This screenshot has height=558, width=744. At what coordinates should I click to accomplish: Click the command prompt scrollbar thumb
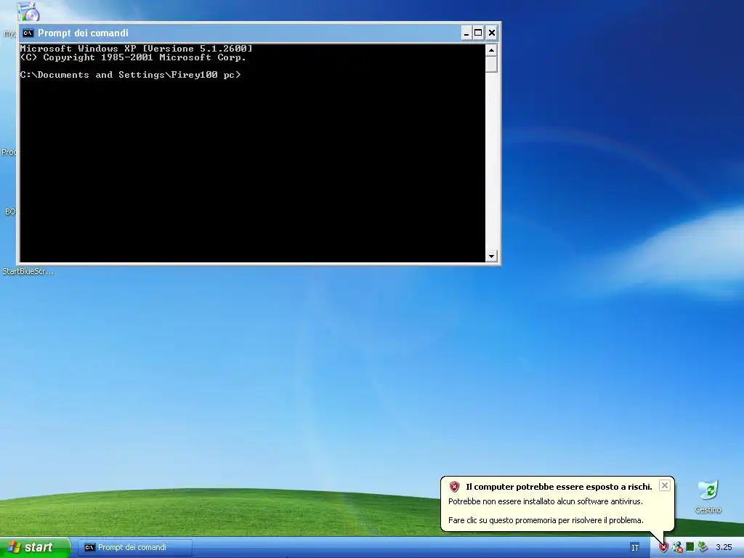tap(491, 64)
